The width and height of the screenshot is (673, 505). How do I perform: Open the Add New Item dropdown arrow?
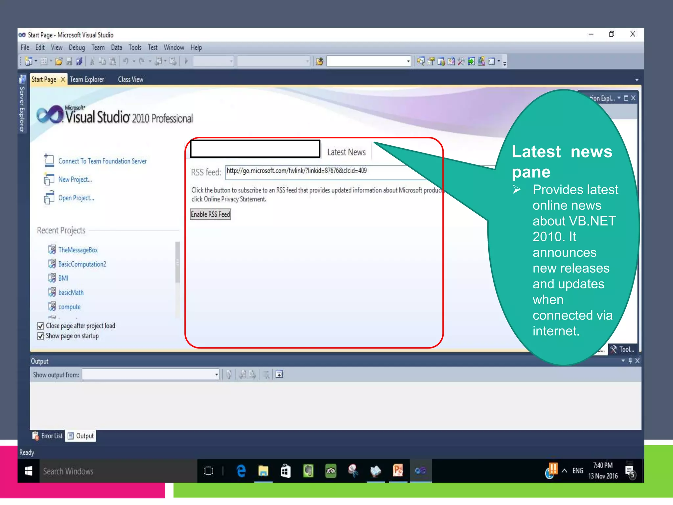click(x=51, y=61)
